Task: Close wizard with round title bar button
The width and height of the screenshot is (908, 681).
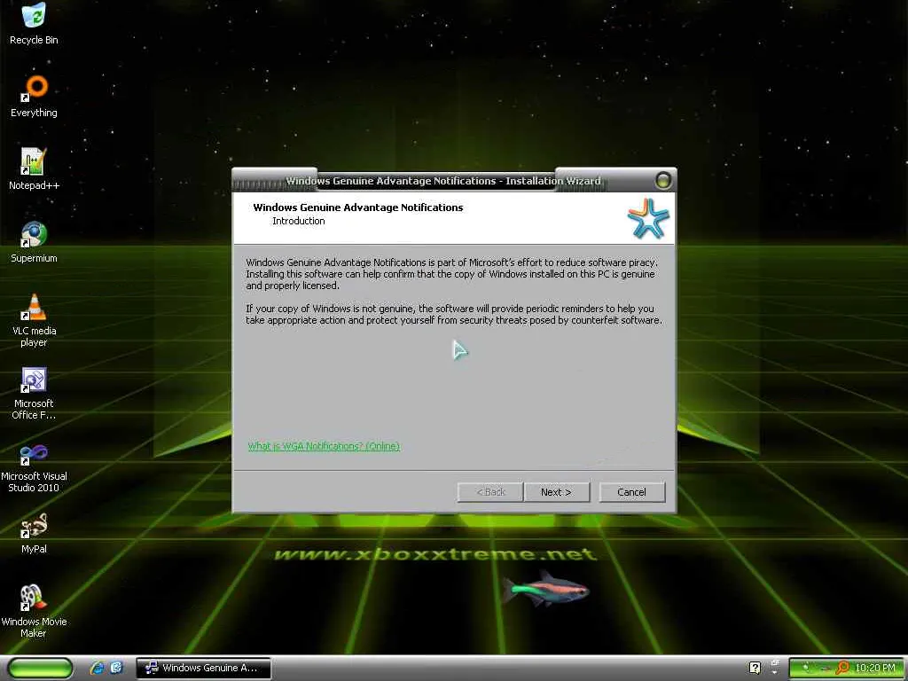Action: tap(663, 181)
